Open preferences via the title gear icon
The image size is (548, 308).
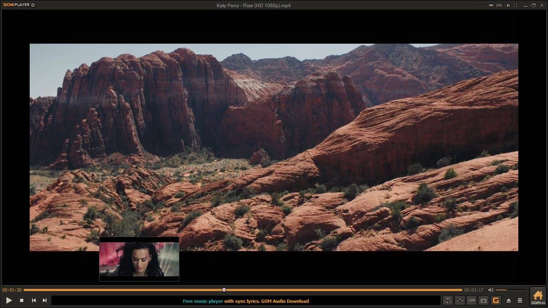[x=33, y=5]
